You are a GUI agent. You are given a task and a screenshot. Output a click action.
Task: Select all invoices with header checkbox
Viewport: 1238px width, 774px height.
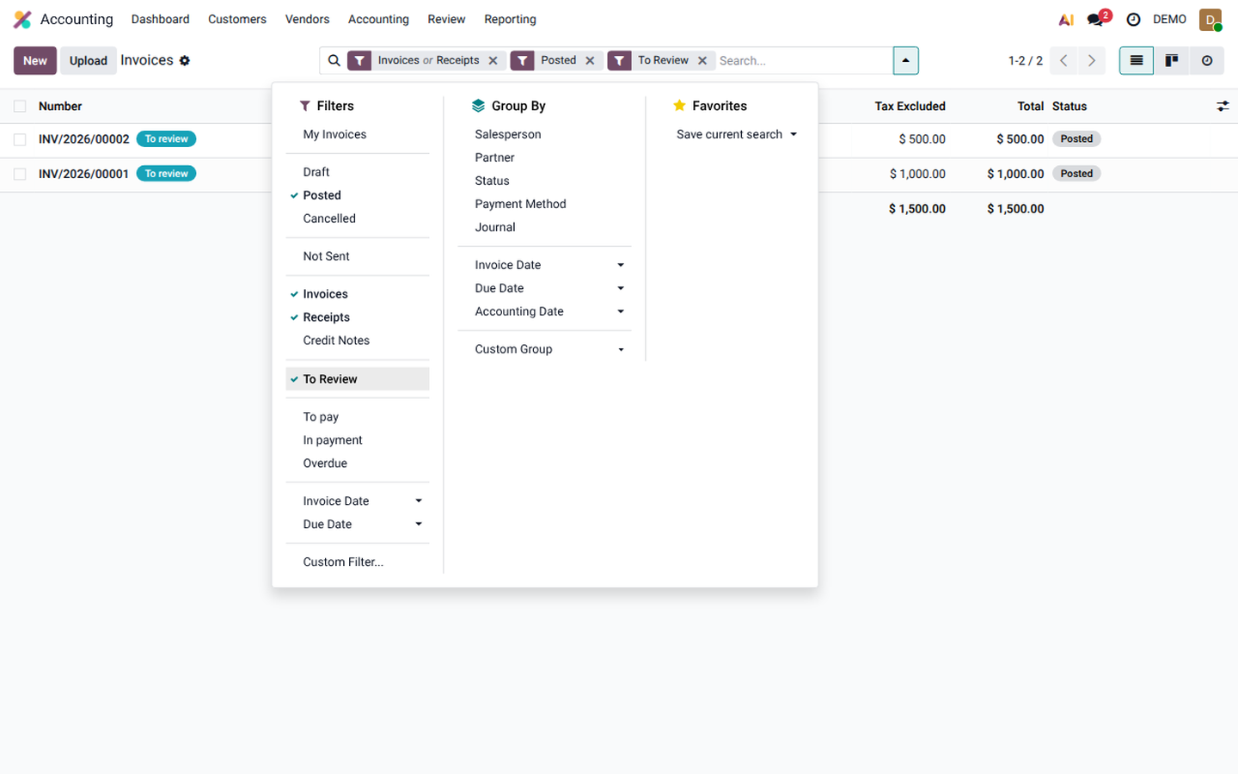pos(20,106)
